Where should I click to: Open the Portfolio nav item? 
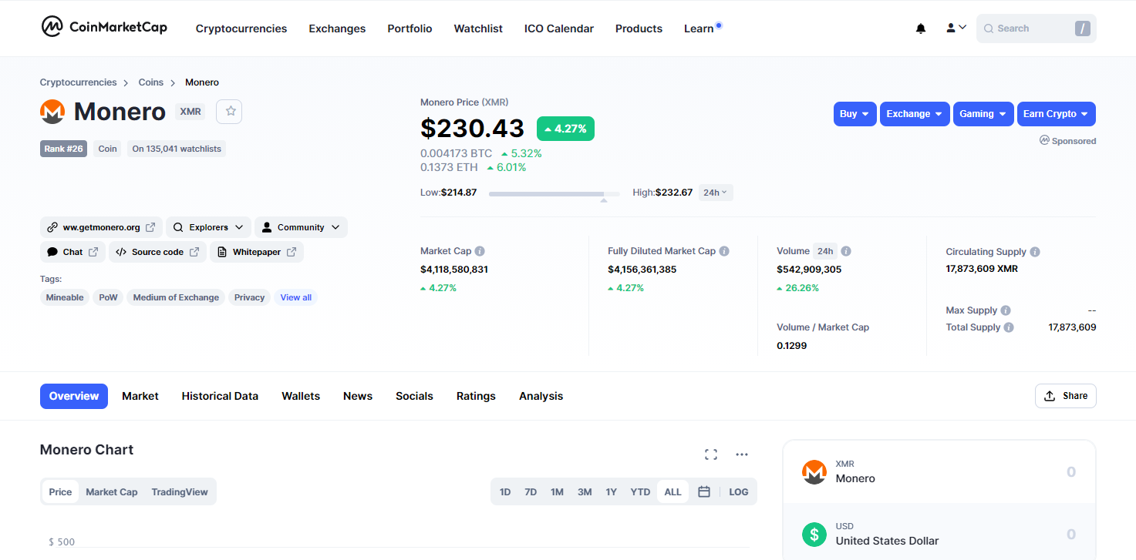coord(410,29)
